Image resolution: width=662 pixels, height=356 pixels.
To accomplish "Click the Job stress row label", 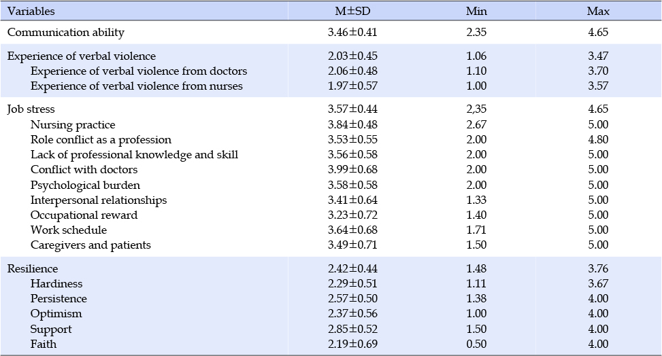I will coord(31,109).
